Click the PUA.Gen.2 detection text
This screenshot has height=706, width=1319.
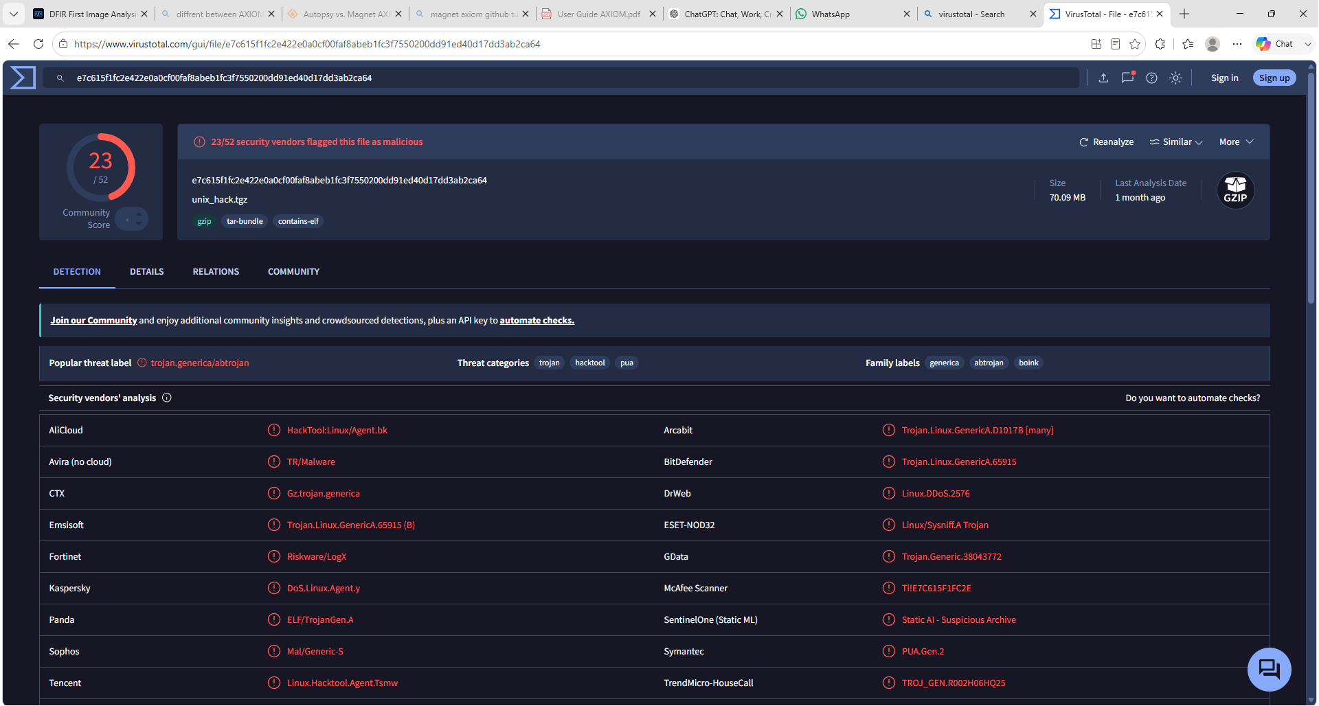coord(923,651)
